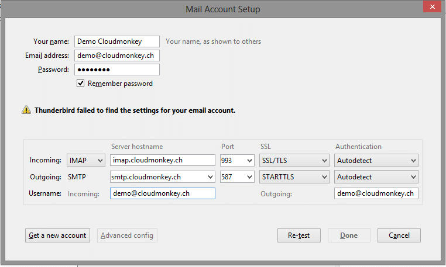Expand outgoing Authentication Autodetect dropdown
446x267 pixels.
point(376,177)
